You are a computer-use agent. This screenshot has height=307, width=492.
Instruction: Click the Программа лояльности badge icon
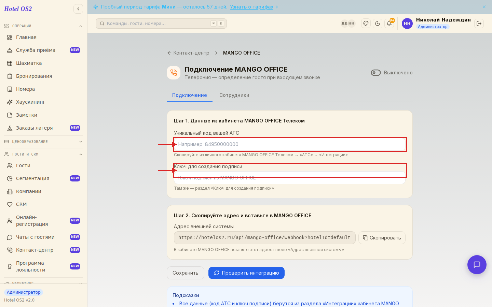(10, 266)
